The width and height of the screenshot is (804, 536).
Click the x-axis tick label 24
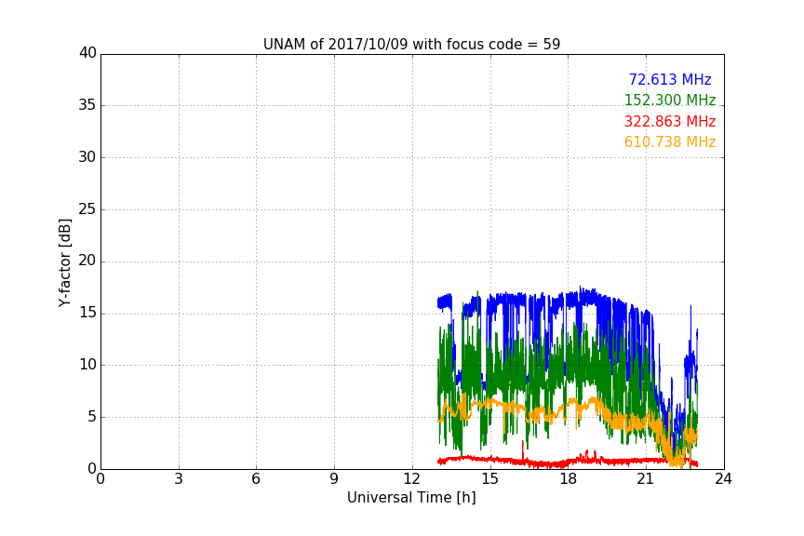point(723,479)
